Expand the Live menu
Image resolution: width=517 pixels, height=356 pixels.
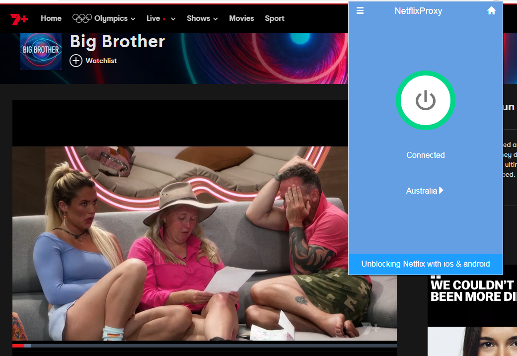tap(161, 18)
